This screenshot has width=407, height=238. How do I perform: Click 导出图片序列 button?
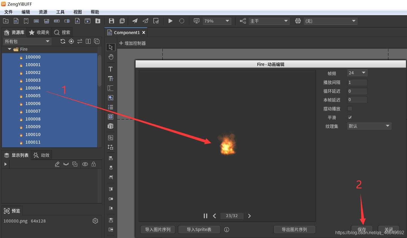294,230
